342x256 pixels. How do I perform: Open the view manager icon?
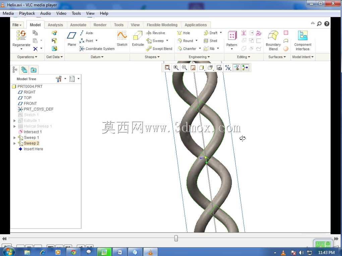[219, 68]
